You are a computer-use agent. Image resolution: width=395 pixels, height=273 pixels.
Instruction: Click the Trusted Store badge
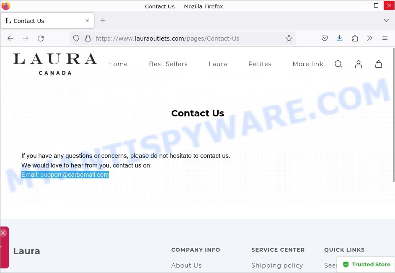[366, 265]
